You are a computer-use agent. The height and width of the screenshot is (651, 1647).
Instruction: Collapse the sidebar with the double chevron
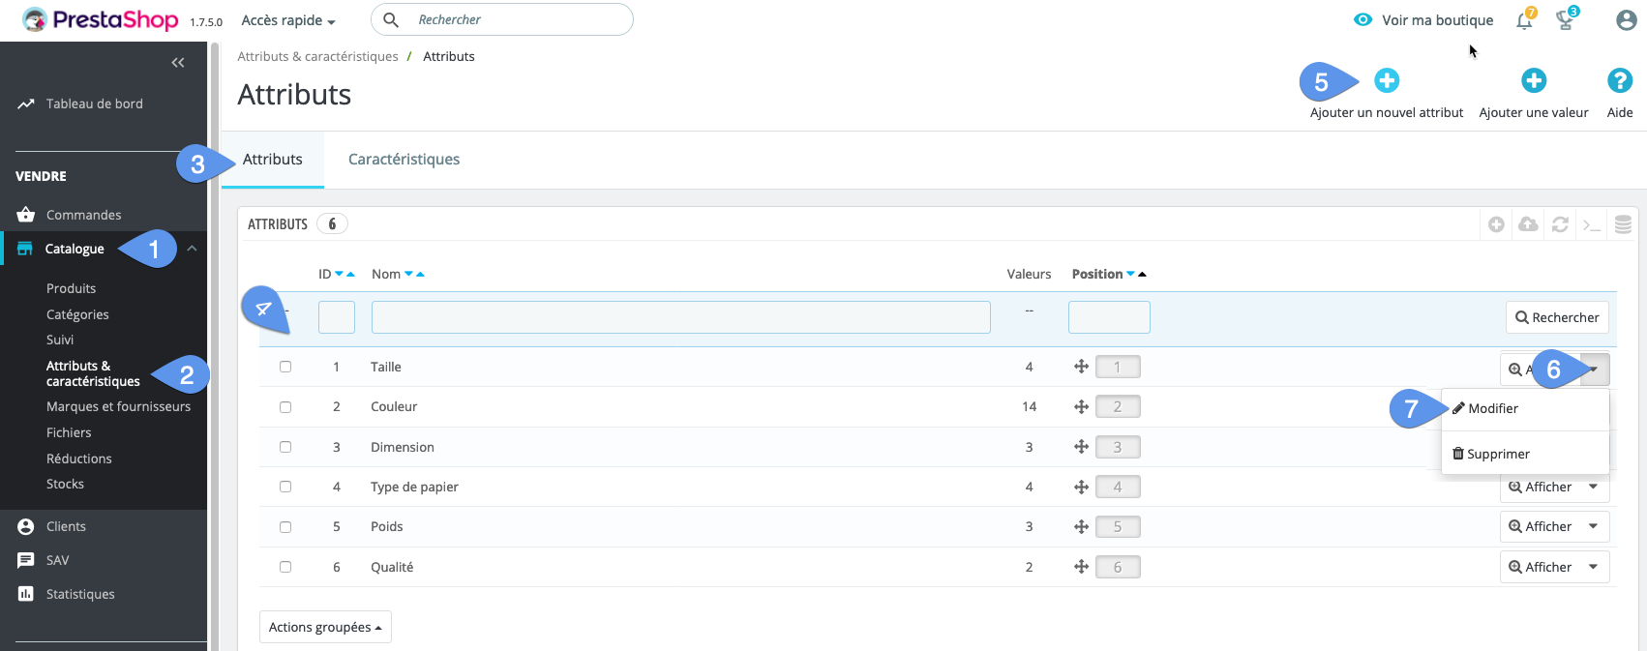tap(178, 63)
